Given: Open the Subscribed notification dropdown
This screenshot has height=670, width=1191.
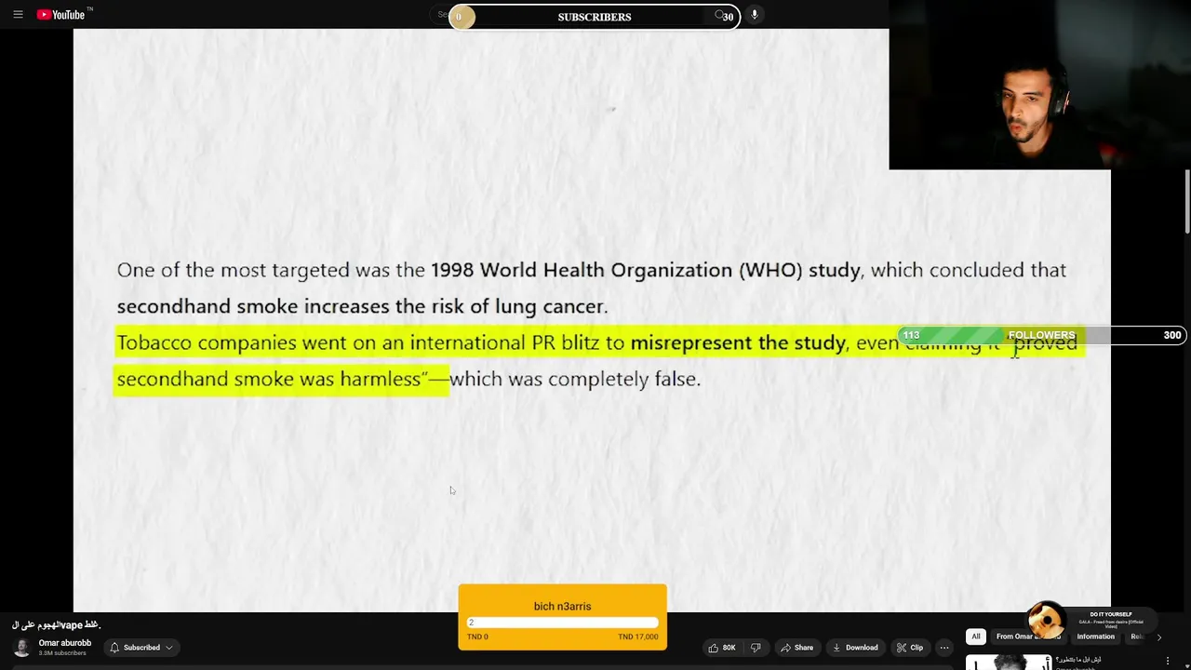Looking at the screenshot, I should click(141, 648).
